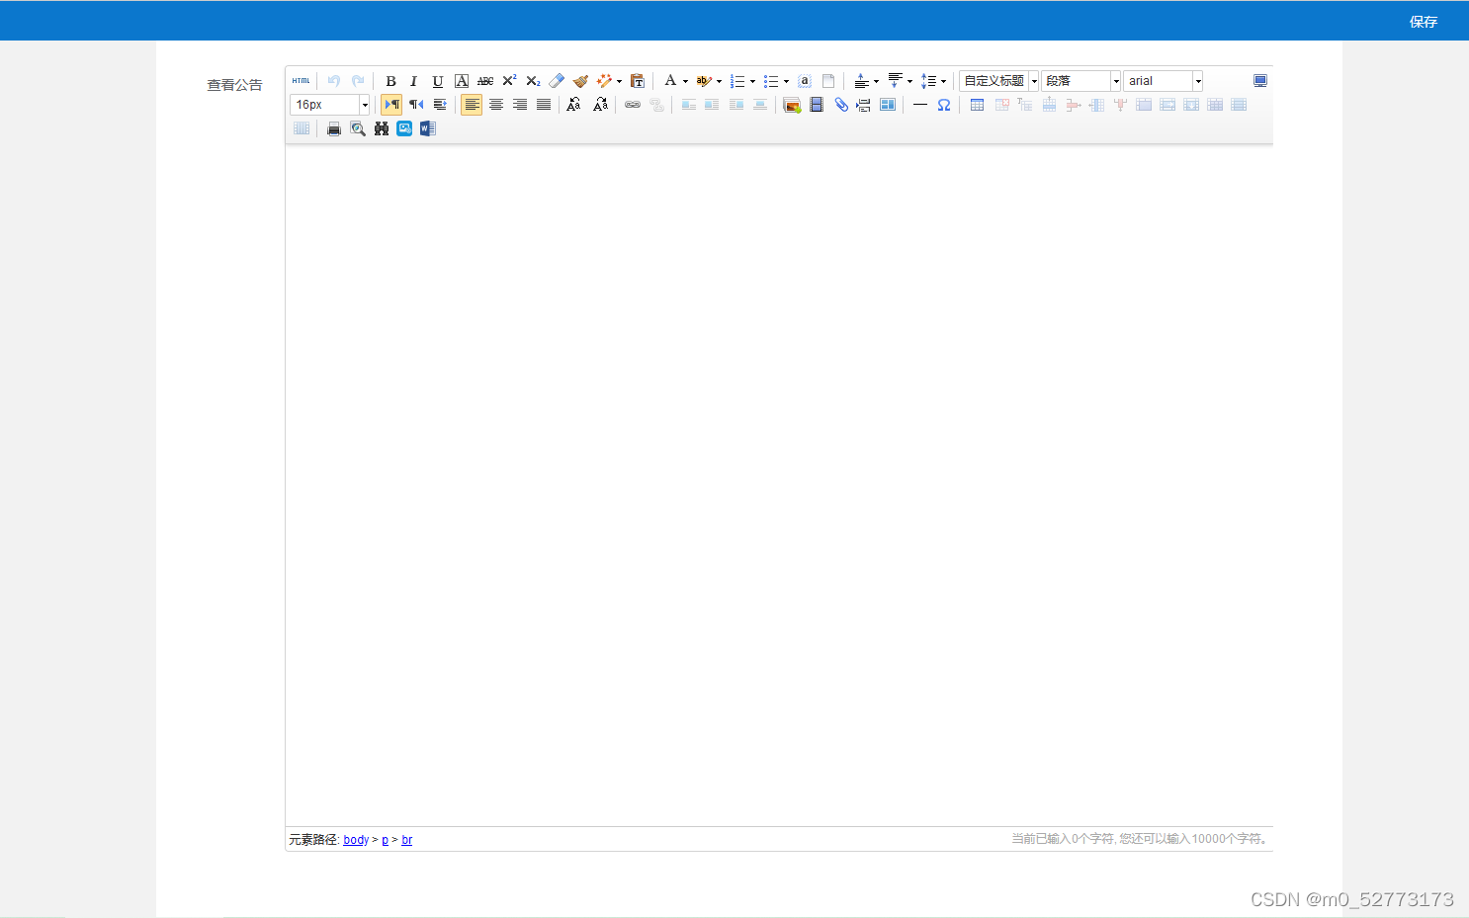Convert text to lowercase icon
Viewport: 1469px width, 918px height.
(600, 105)
